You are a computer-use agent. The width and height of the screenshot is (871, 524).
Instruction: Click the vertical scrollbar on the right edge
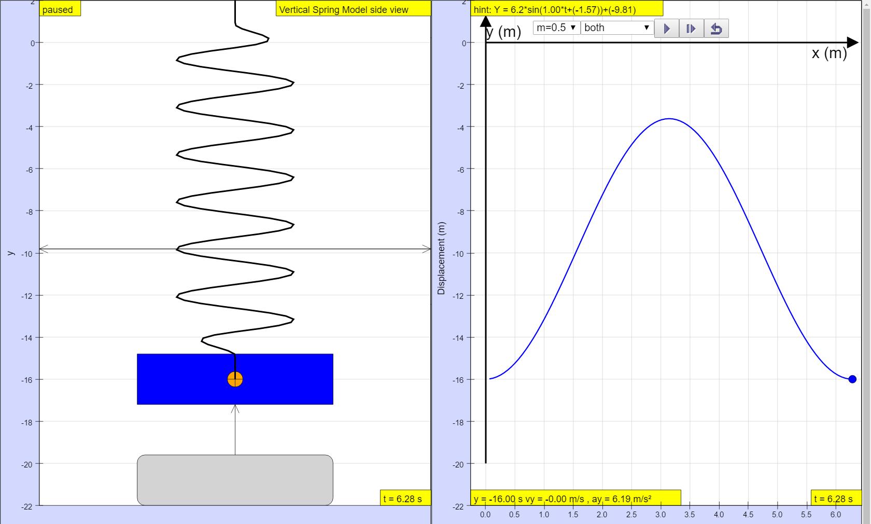pyautogui.click(x=866, y=262)
